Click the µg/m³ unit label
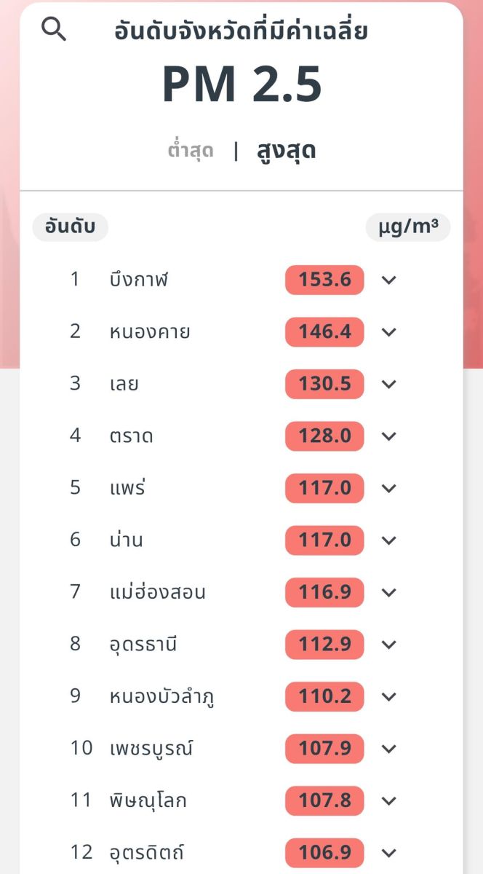483x874 pixels. tap(407, 227)
